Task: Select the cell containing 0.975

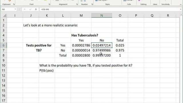Action: [x=120, y=50]
